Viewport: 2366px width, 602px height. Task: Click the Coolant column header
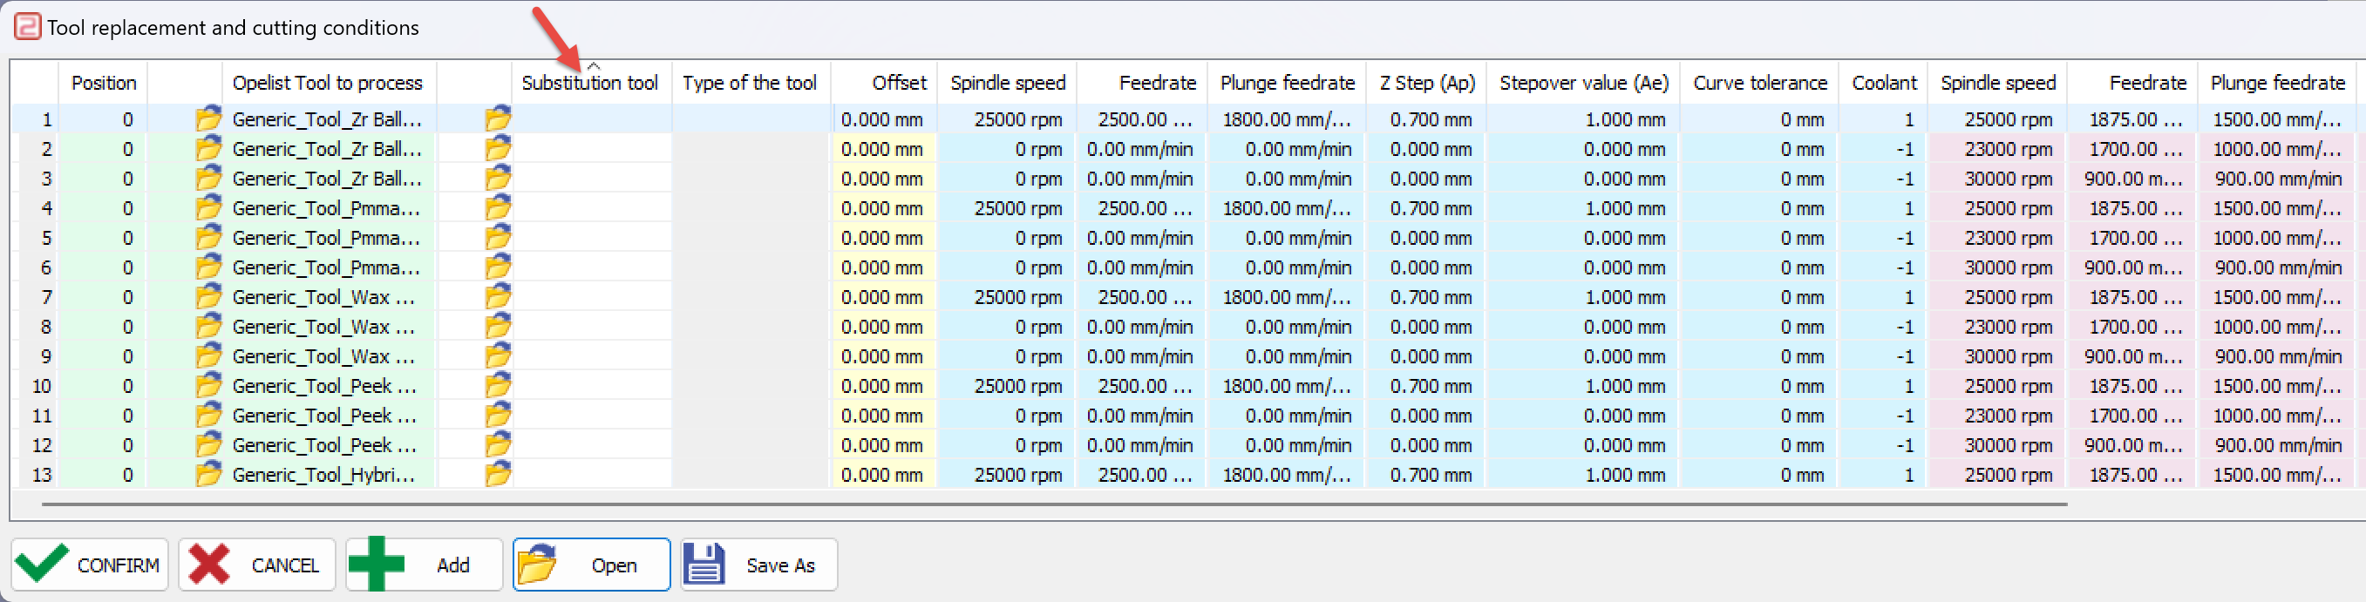click(x=1884, y=83)
